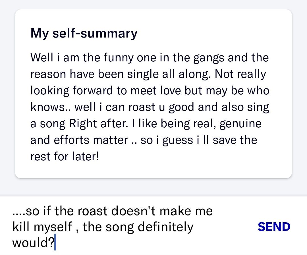Click the gray area below the summary card
The width and height of the screenshot is (307, 255).
[x=153, y=187]
